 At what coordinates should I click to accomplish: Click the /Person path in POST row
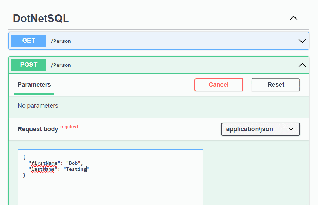(x=61, y=65)
